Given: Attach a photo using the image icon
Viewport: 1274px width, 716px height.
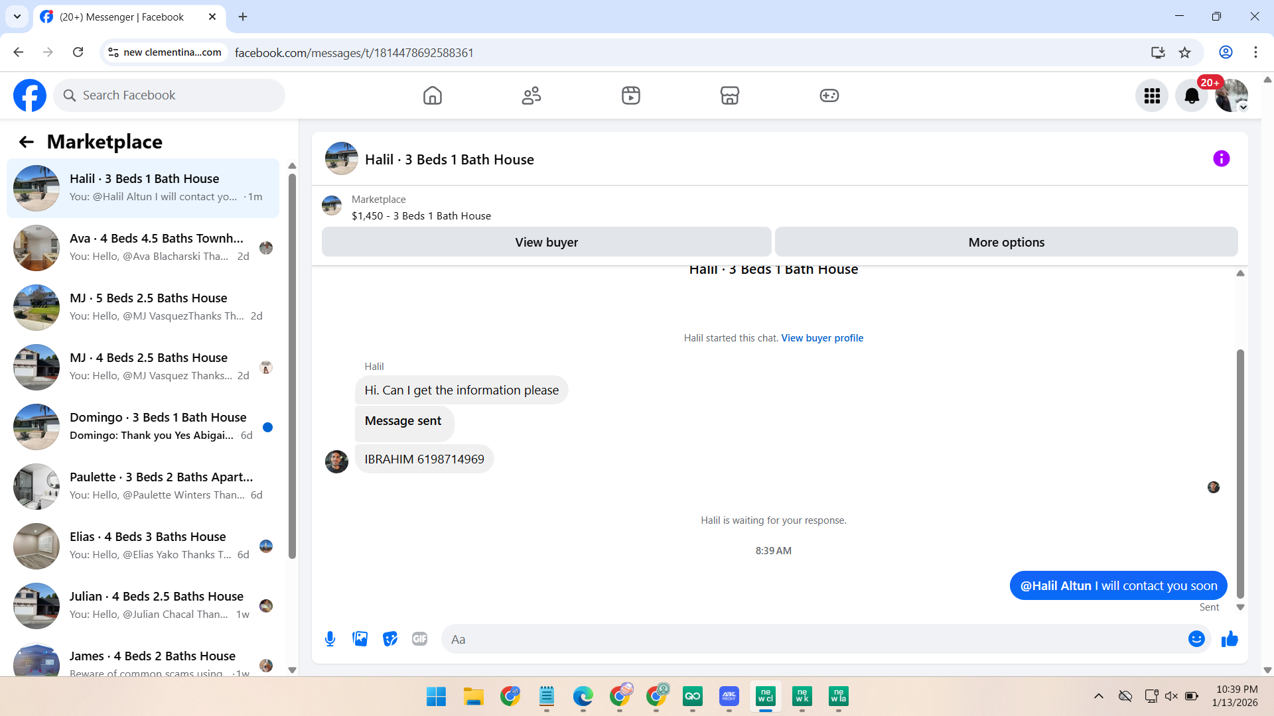Looking at the screenshot, I should tap(360, 639).
